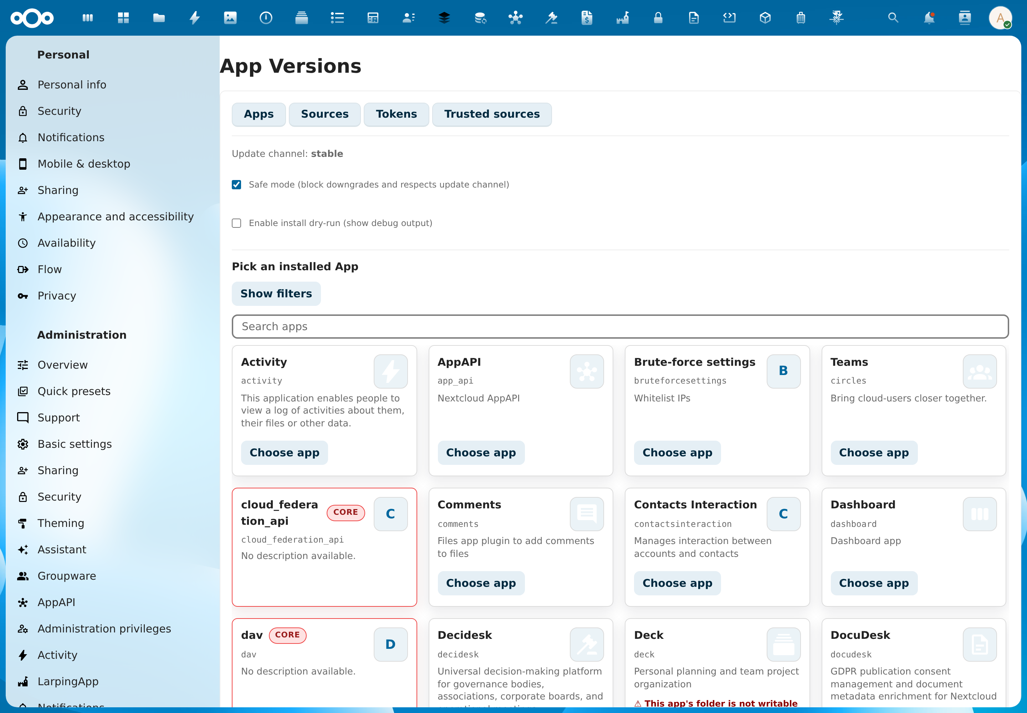Image resolution: width=1027 pixels, height=713 pixels.
Task: Choose the Activity app
Action: tap(284, 452)
